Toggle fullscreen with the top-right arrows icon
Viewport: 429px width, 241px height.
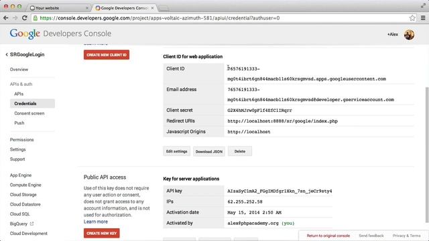(x=423, y=6)
